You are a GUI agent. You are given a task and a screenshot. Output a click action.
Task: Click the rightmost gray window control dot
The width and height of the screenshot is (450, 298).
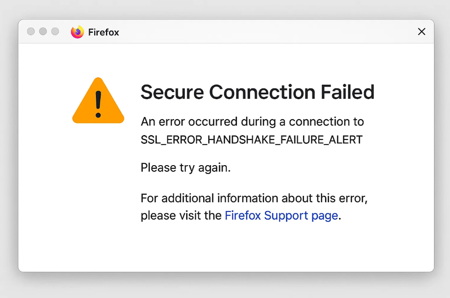pyautogui.click(x=55, y=31)
